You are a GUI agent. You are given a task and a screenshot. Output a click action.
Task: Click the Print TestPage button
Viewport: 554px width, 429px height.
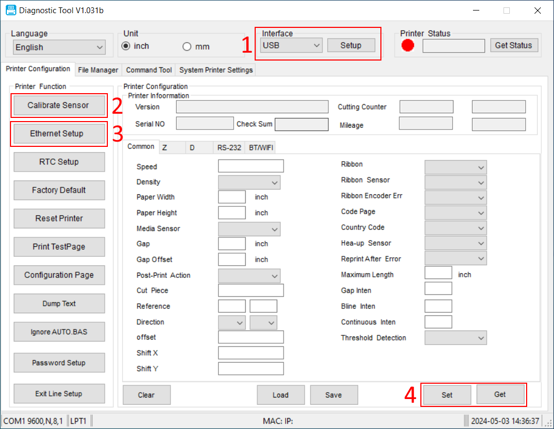coord(59,247)
